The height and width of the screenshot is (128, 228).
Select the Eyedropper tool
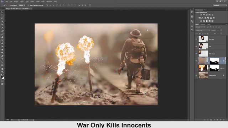[2, 28]
